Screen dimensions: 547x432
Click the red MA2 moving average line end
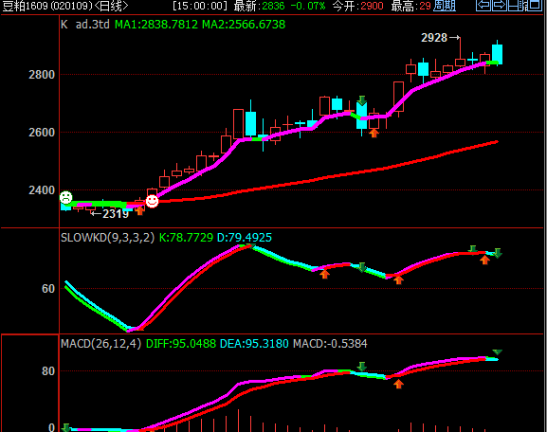click(x=496, y=142)
